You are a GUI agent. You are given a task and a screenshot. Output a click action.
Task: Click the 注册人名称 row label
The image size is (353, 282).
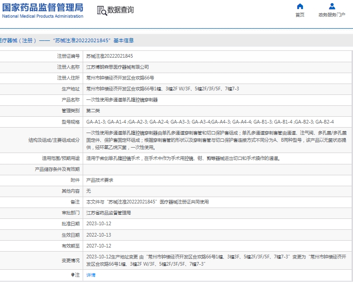(x=69, y=67)
